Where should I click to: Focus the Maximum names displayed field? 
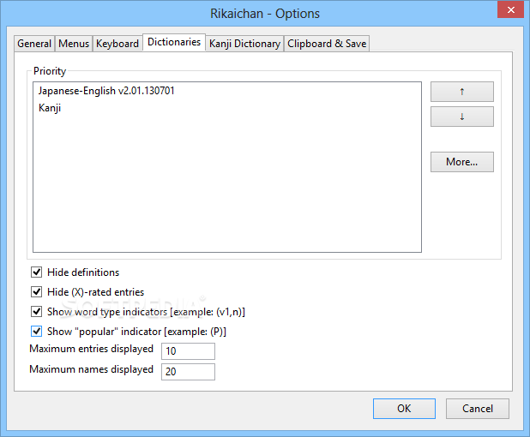188,372
